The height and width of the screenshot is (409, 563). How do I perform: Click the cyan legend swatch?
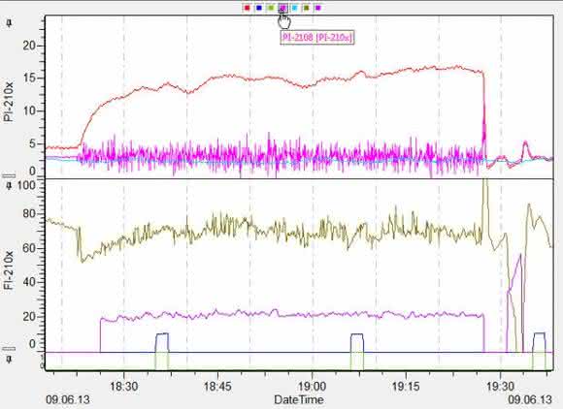tap(294, 8)
